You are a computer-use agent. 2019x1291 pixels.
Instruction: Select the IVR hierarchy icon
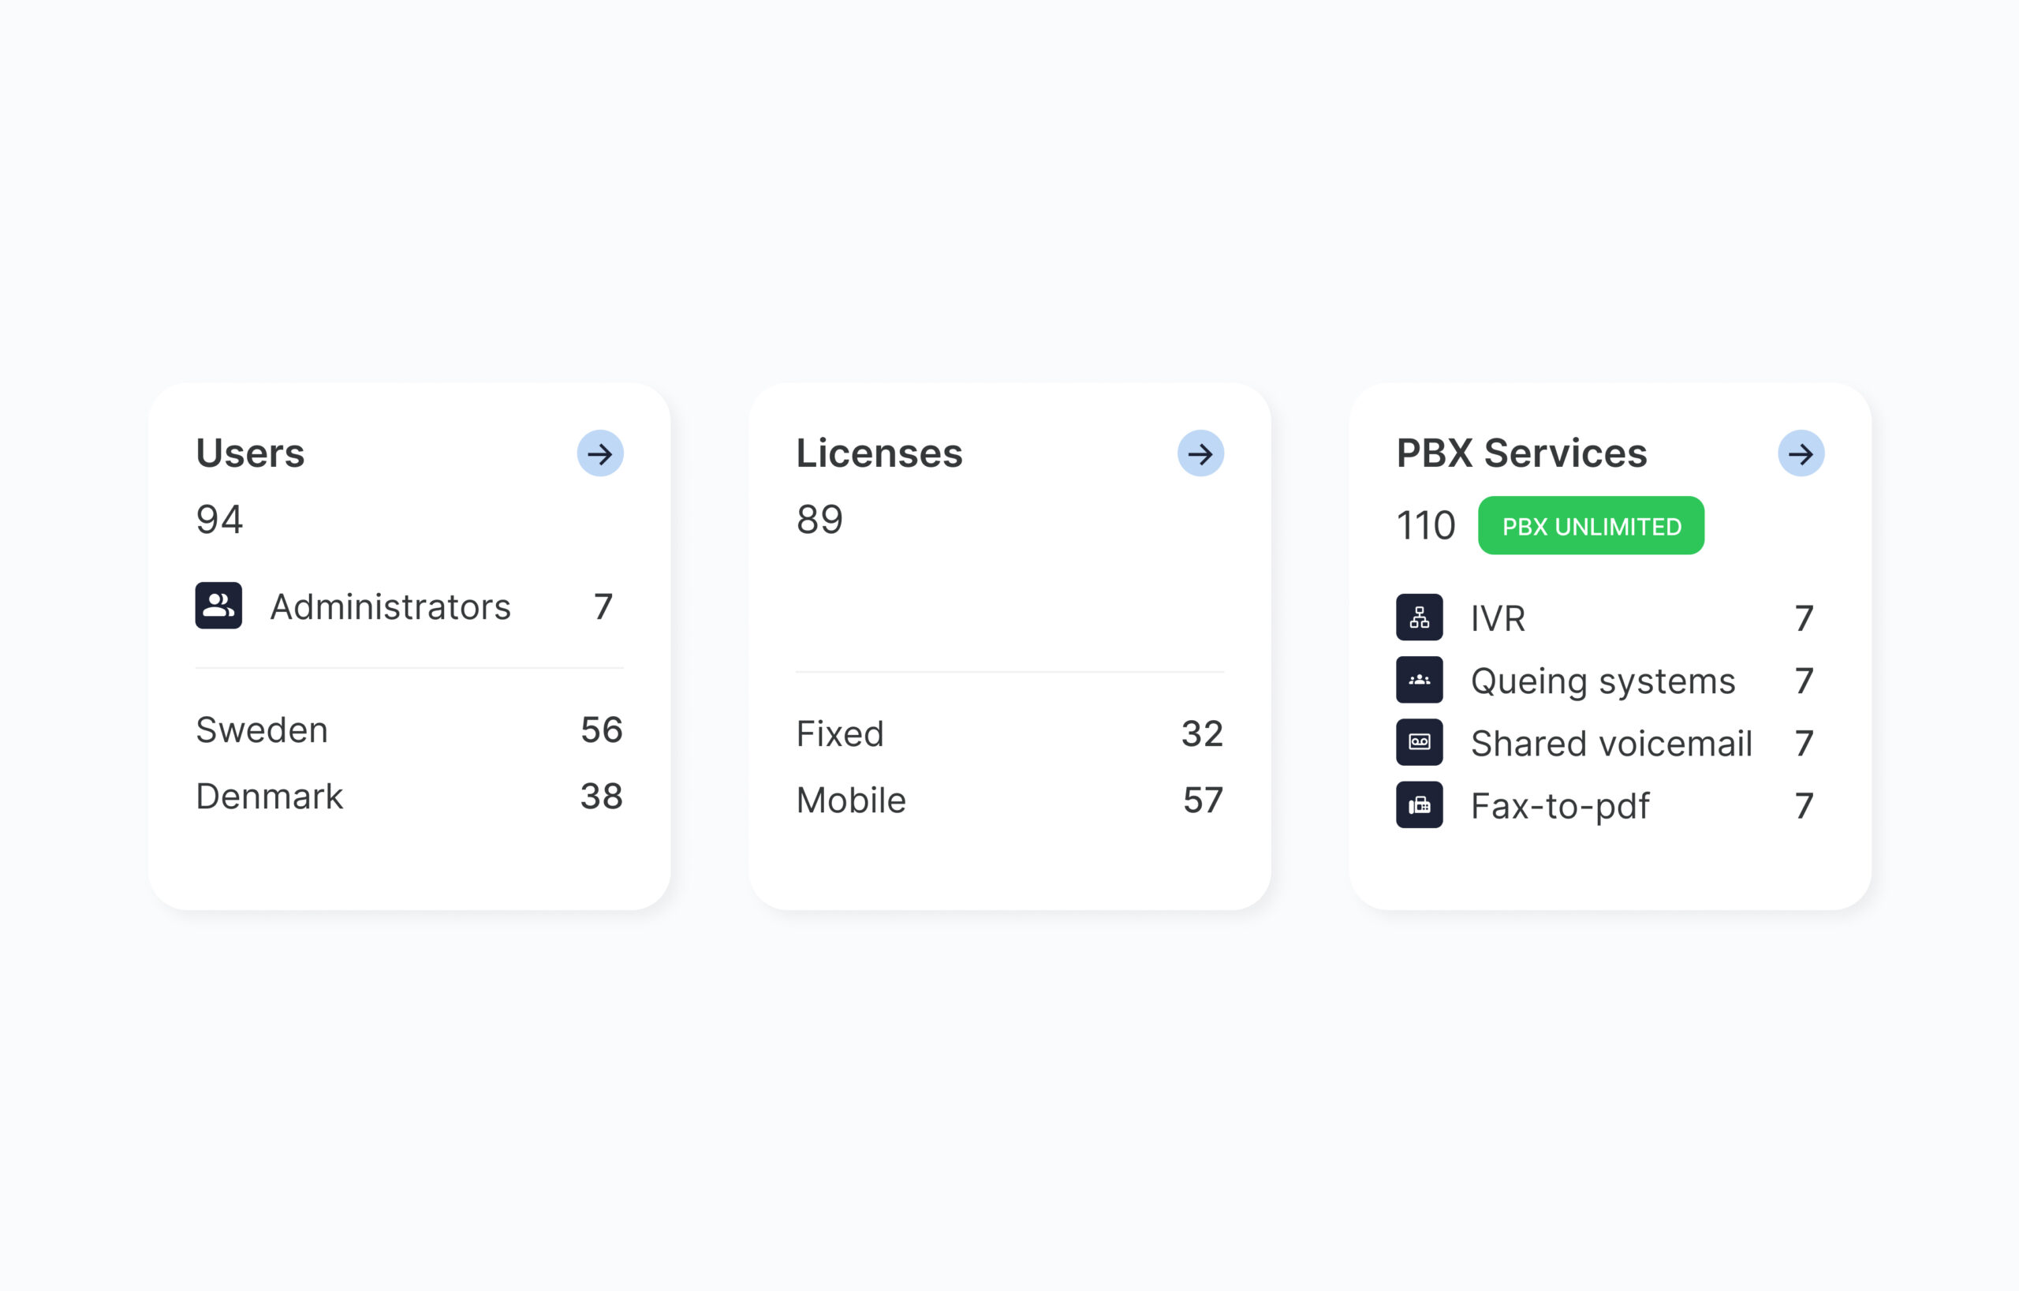1419,617
